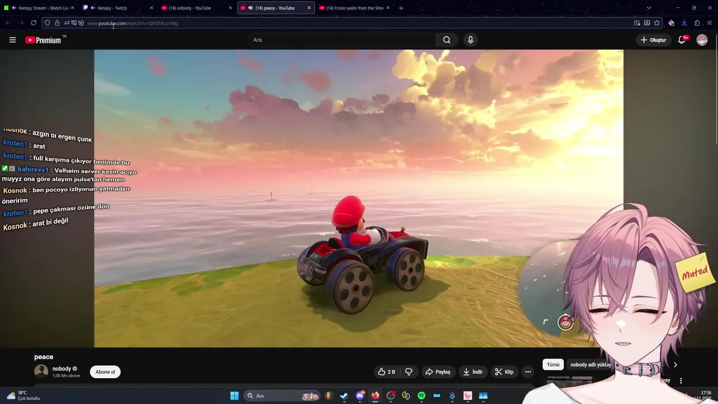Open nobody channel avatar
Viewport: 718px width, 404px height.
tap(41, 371)
